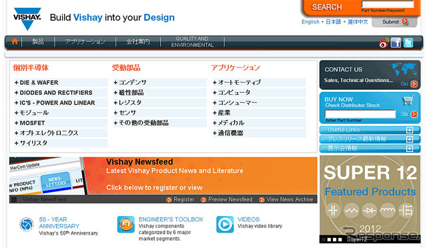The height and width of the screenshot is (248, 427).
Task: Click the Vishay Newsfeed banner
Action: tap(163, 176)
